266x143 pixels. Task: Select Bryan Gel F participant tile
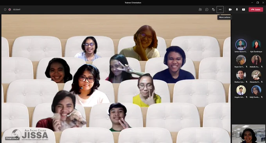click(x=241, y=61)
